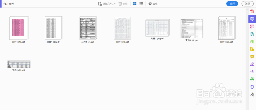Open the request signatures (x-signature) tool
The image size is (256, 110).
click(252, 72)
